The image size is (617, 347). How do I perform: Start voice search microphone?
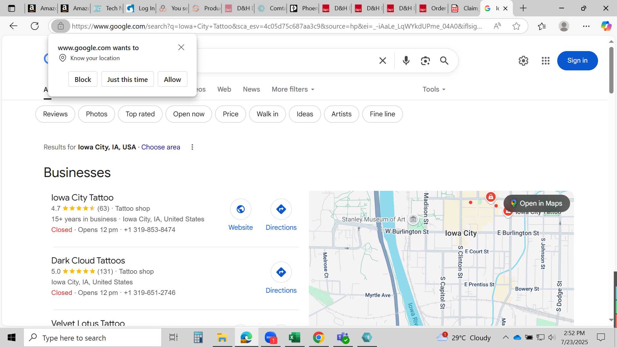(406, 60)
